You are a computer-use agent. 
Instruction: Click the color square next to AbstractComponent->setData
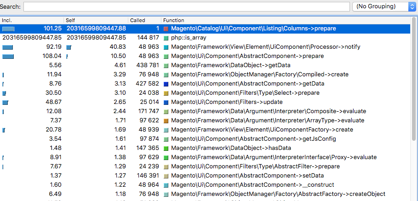click(166, 176)
